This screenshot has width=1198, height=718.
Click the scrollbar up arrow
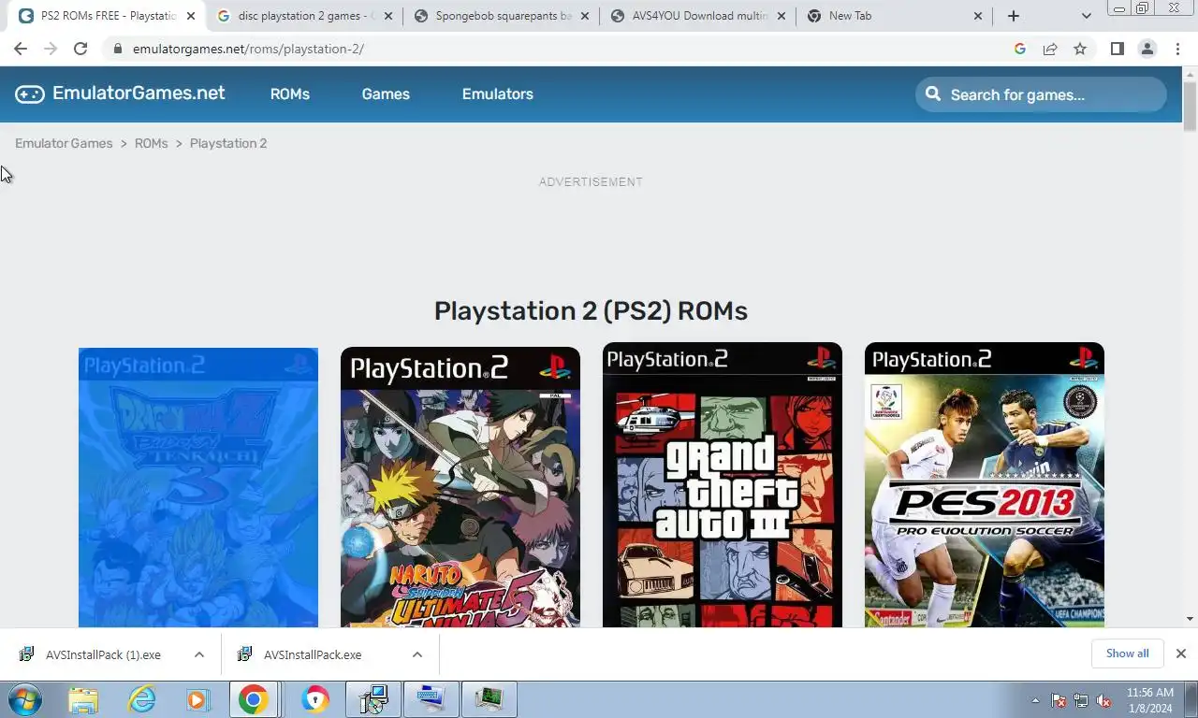(1190, 73)
